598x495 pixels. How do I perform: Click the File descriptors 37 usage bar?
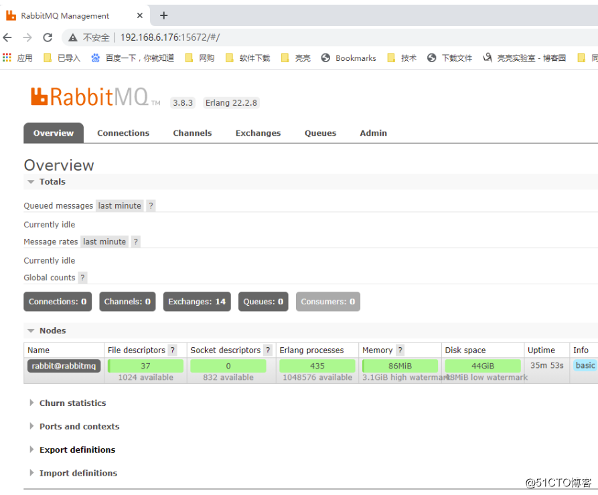tap(146, 366)
